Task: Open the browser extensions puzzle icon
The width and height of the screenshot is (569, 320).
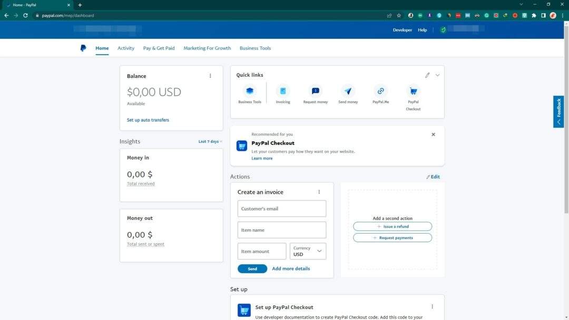Action: 534,16
